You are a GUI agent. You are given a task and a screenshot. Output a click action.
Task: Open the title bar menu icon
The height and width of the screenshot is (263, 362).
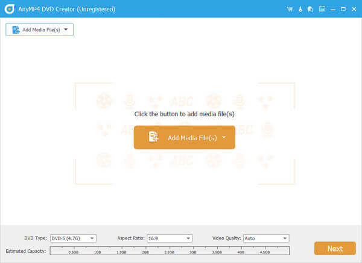[x=322, y=9]
